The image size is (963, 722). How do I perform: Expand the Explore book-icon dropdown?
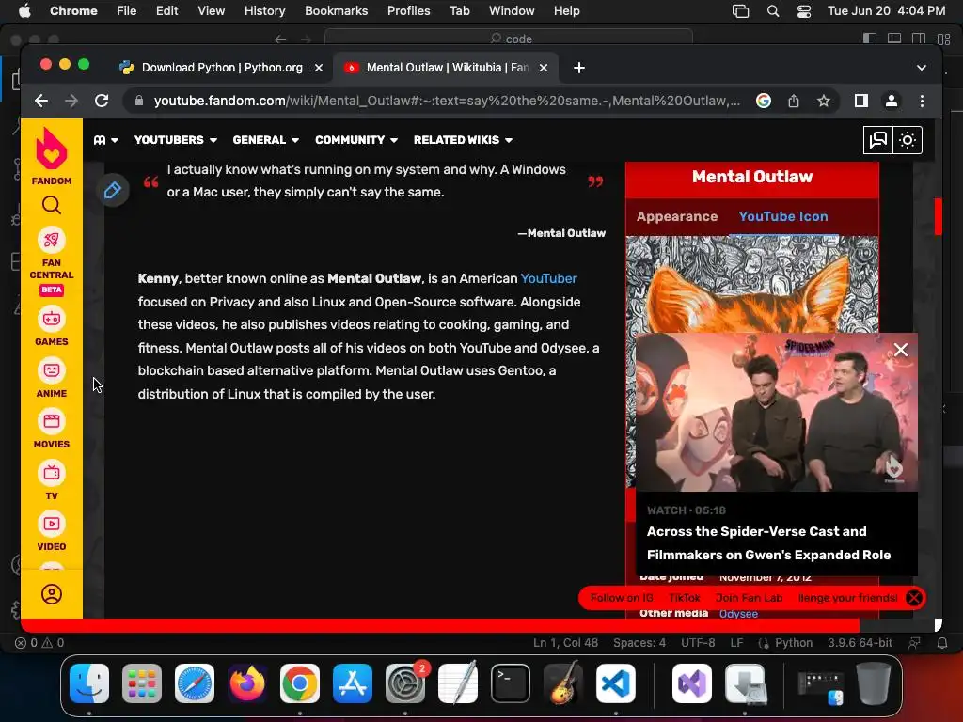(105, 140)
